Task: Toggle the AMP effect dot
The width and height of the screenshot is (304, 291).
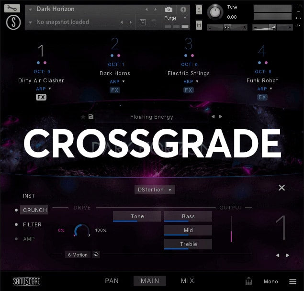Action: pos(16,239)
